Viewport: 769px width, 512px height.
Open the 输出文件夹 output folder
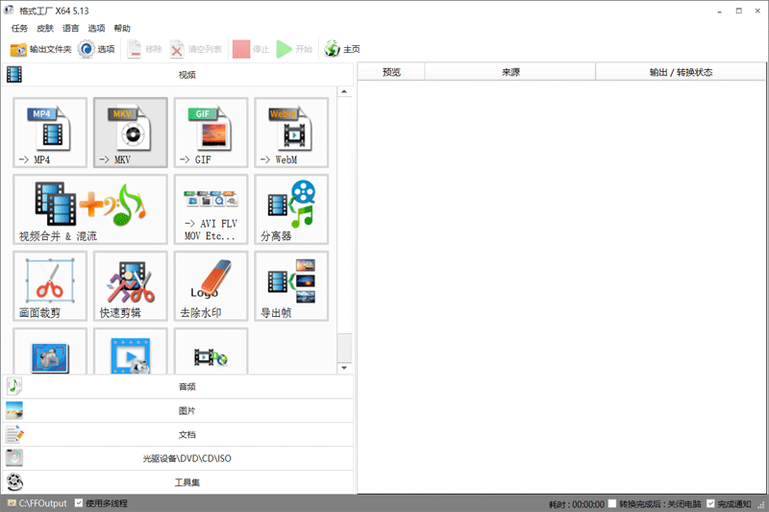pyautogui.click(x=40, y=49)
